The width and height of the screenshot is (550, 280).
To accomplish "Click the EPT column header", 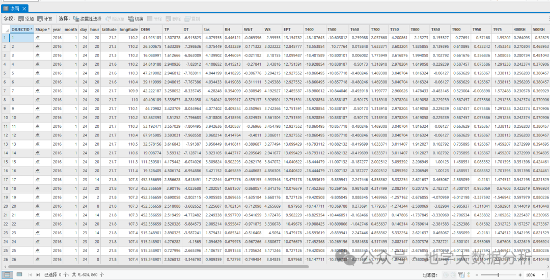I will pyautogui.click(x=292, y=30).
